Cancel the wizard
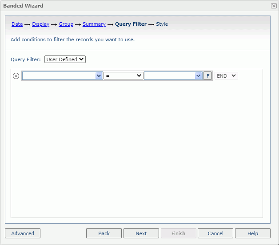This screenshot has height=245, width=279. click(215, 233)
